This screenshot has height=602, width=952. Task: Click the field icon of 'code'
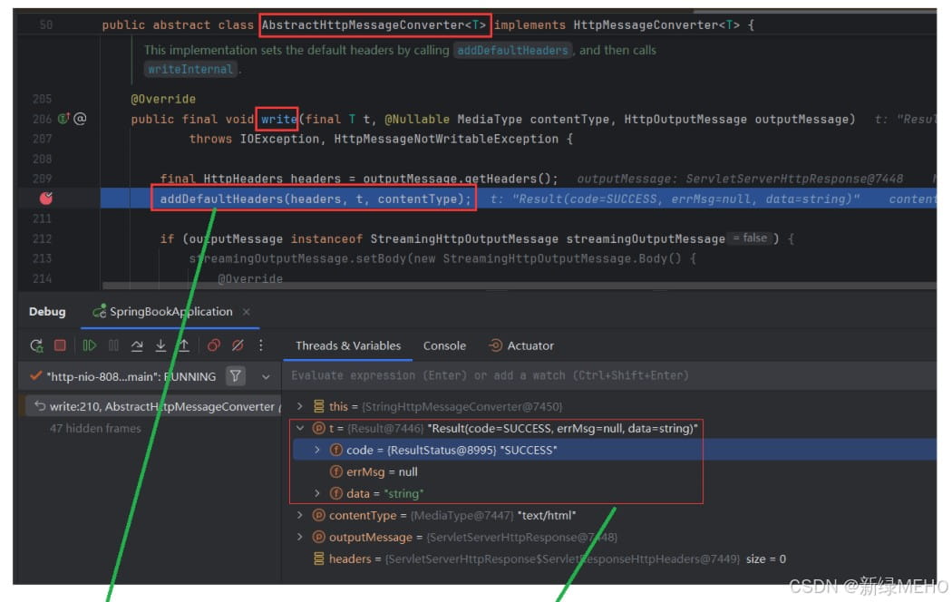pos(335,450)
